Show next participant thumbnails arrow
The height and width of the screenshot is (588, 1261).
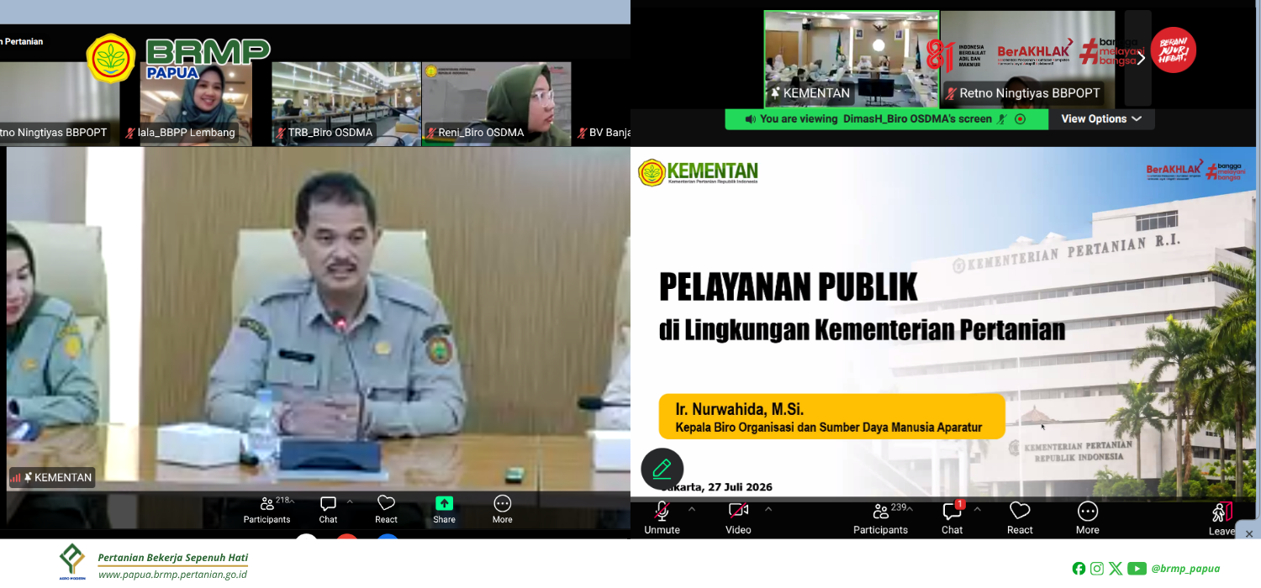click(x=1140, y=59)
